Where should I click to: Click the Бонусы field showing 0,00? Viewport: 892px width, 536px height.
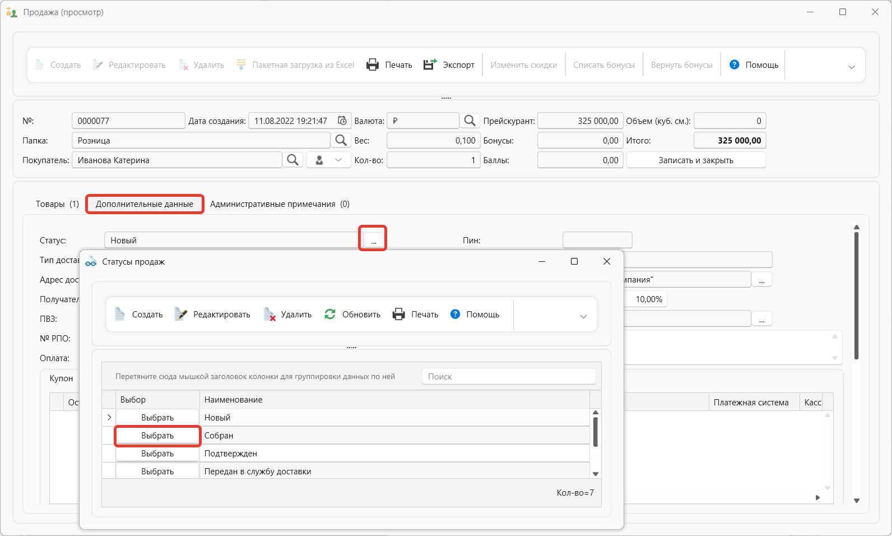click(580, 140)
